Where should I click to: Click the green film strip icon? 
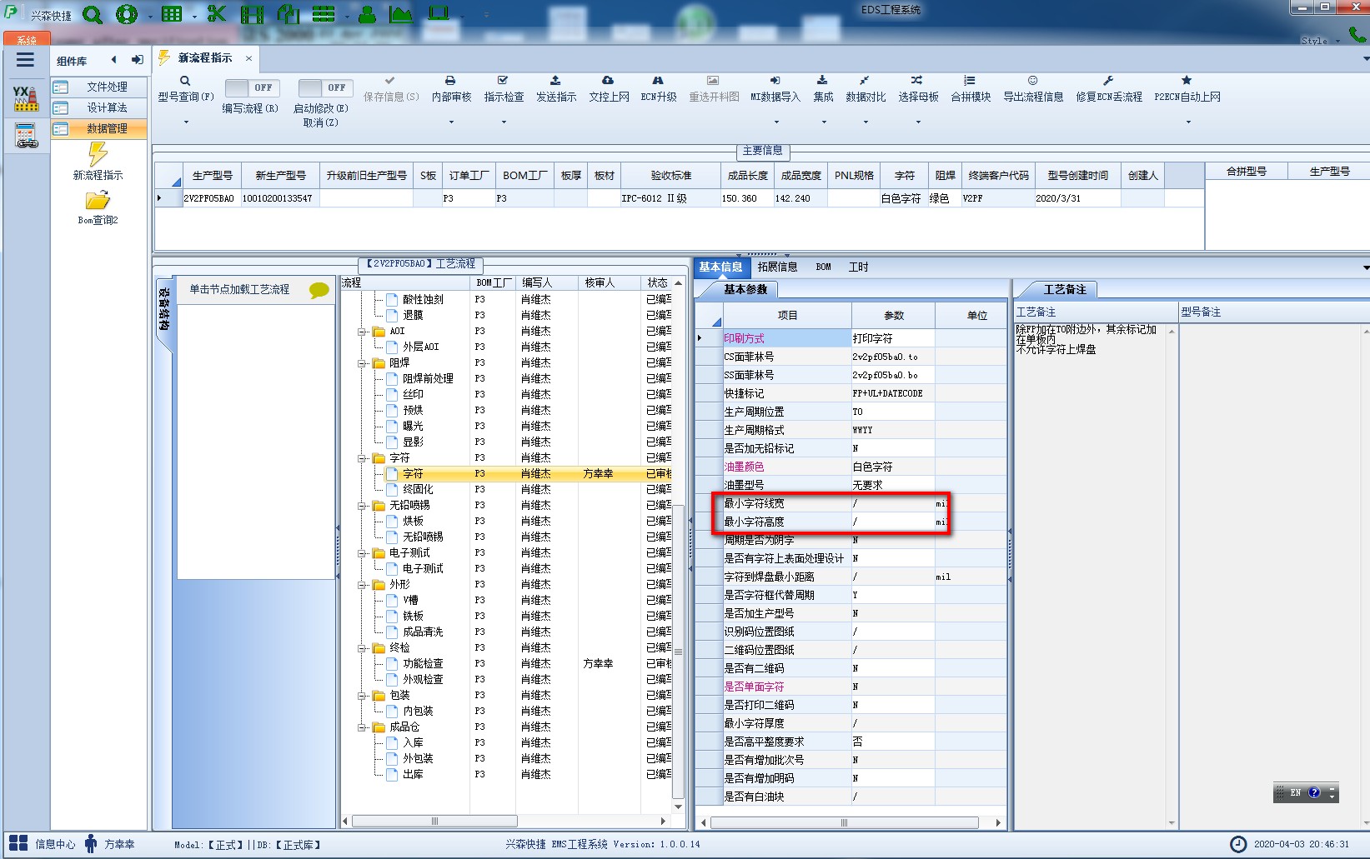pos(252,14)
